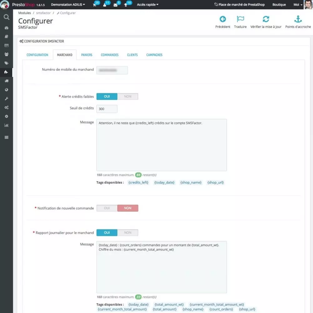The width and height of the screenshot is (313, 313).
Task: Open Points d'accroche anchor icon
Action: tap(298, 19)
